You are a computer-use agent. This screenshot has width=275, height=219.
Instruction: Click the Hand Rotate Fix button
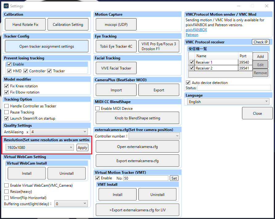point(25,25)
